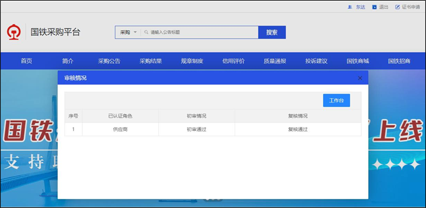Close the 审核情况 dialog with X

[360, 78]
